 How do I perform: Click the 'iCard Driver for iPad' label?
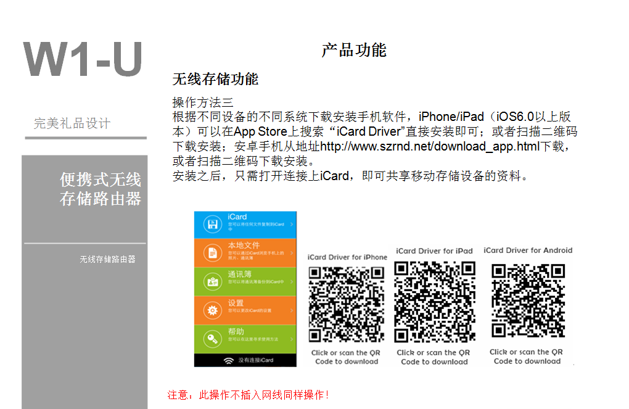click(x=435, y=251)
